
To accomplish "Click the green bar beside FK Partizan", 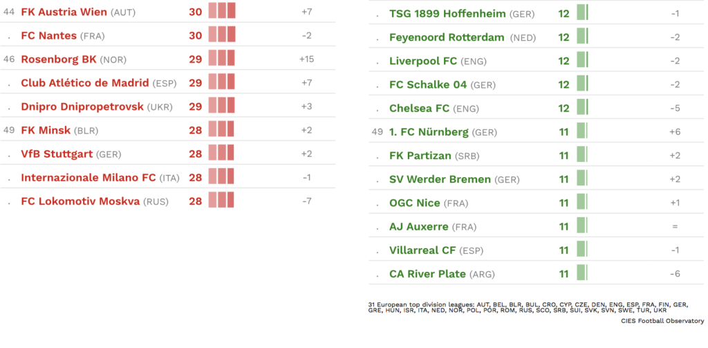I will click(x=582, y=154).
